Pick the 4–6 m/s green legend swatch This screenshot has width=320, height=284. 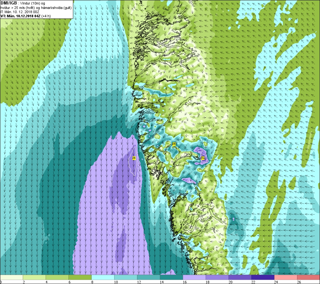pyautogui.click(x=57, y=277)
